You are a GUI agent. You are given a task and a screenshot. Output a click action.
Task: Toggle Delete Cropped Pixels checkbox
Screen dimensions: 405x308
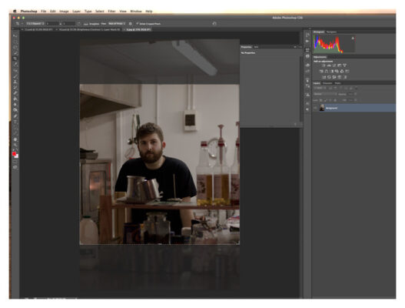click(x=138, y=24)
